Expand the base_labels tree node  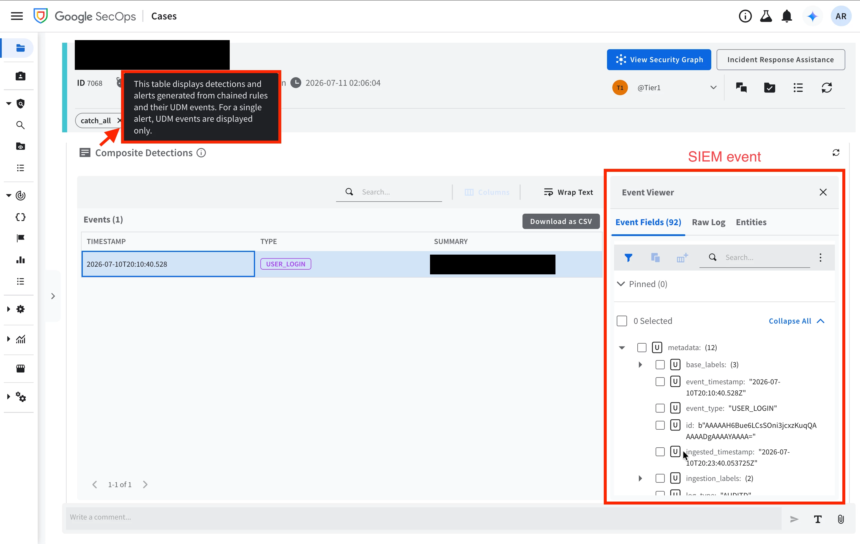[x=640, y=365]
